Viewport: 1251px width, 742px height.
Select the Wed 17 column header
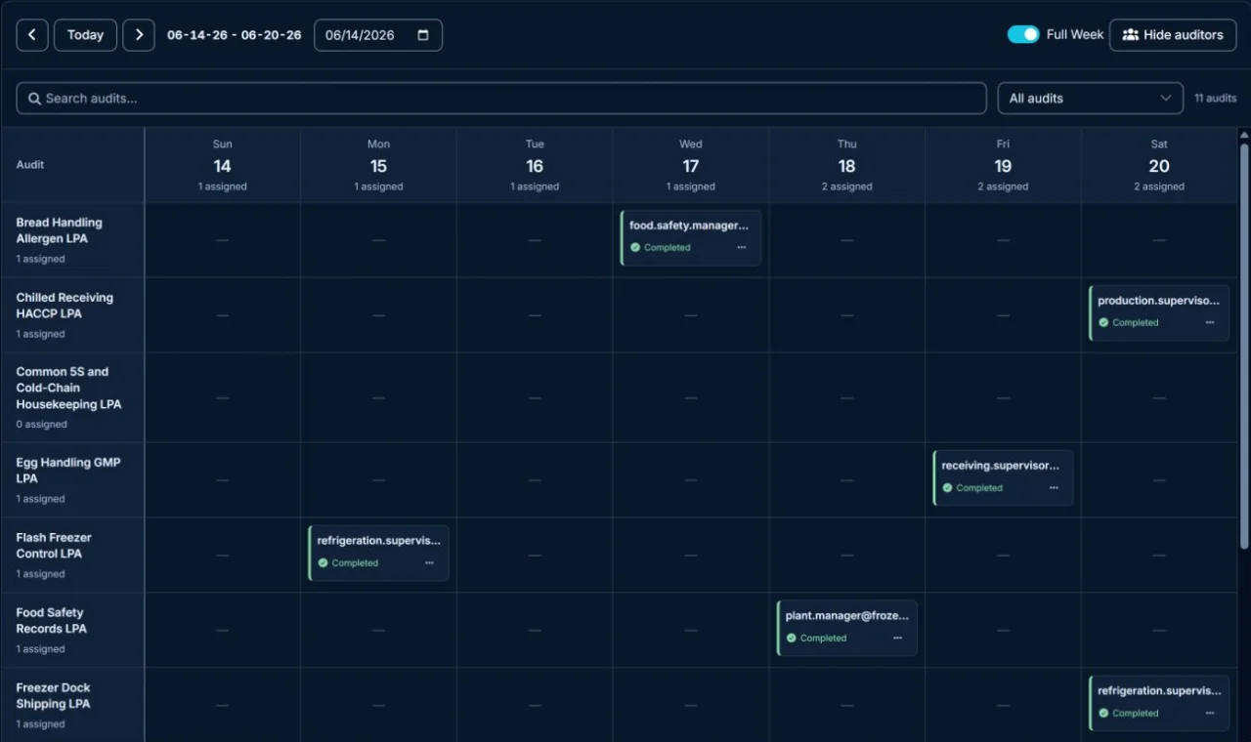pos(691,165)
